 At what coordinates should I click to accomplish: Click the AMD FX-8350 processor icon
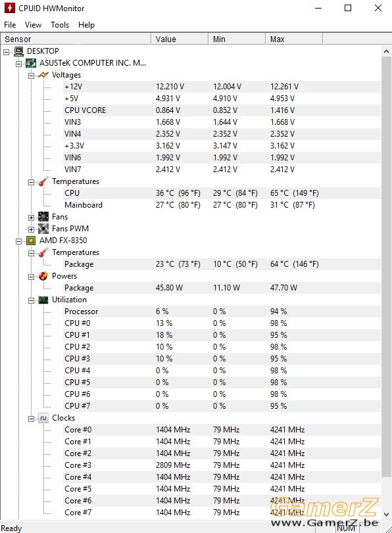pyautogui.click(x=31, y=241)
